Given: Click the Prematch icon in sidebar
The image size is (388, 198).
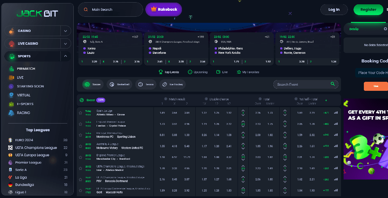Looking at the screenshot, I should (x=11, y=69).
